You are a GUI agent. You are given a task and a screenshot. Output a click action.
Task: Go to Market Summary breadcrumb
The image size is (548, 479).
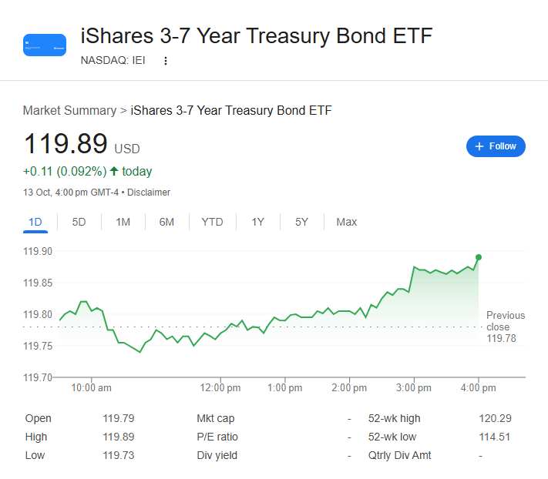pos(69,110)
